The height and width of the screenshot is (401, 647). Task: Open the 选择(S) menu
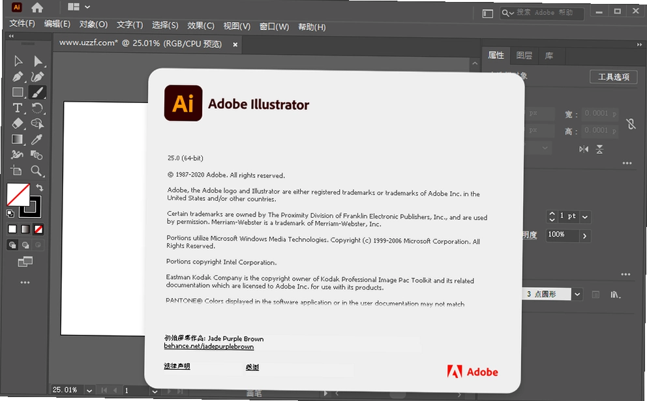165,25
